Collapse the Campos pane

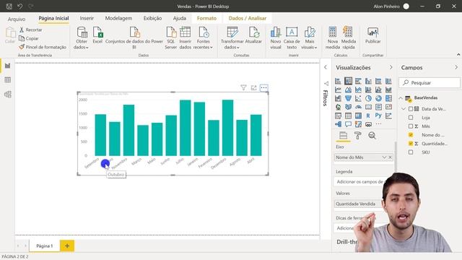pyautogui.click(x=456, y=67)
